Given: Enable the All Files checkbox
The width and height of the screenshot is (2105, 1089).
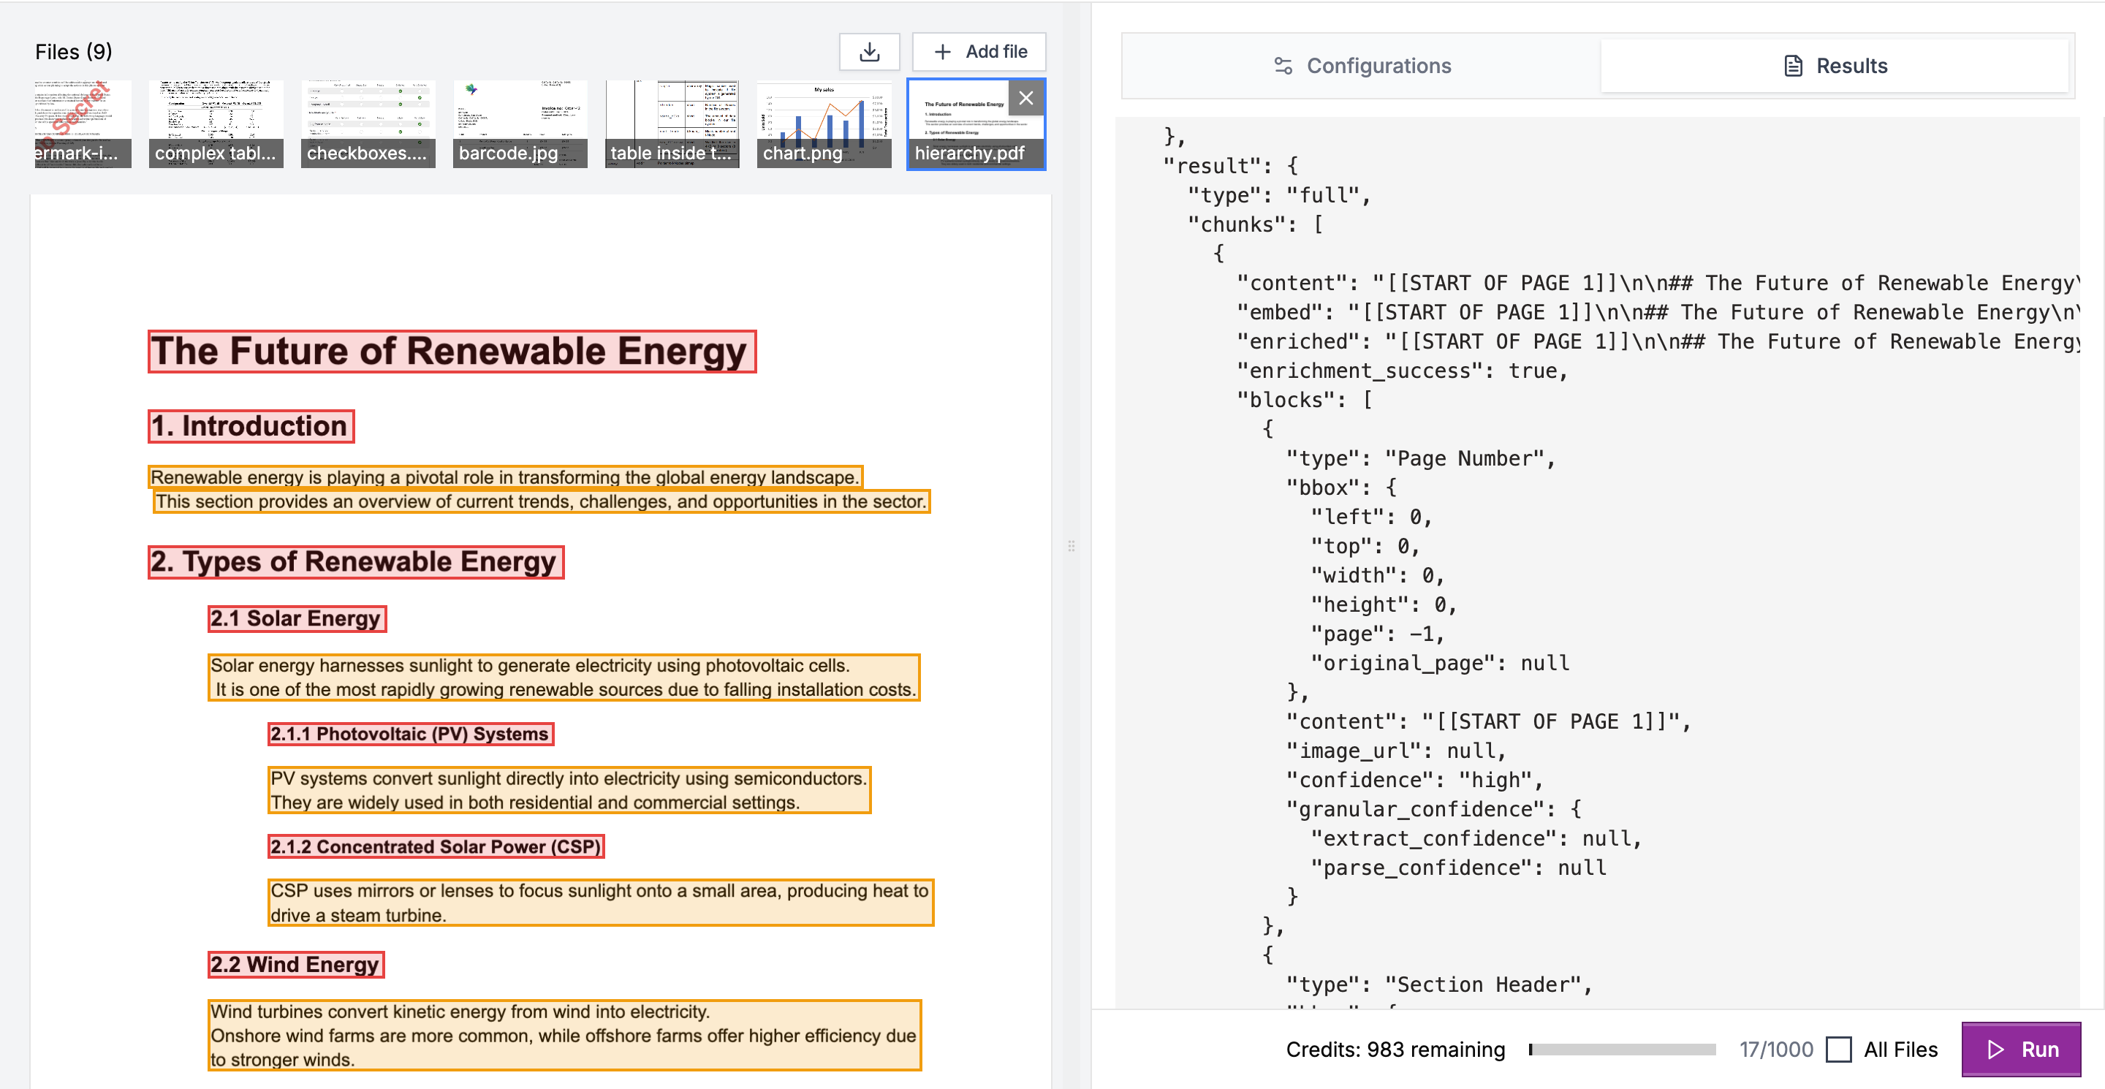Looking at the screenshot, I should point(1840,1049).
